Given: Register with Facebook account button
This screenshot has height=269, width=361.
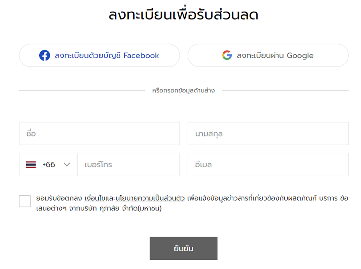Looking at the screenshot, I should click(99, 55).
